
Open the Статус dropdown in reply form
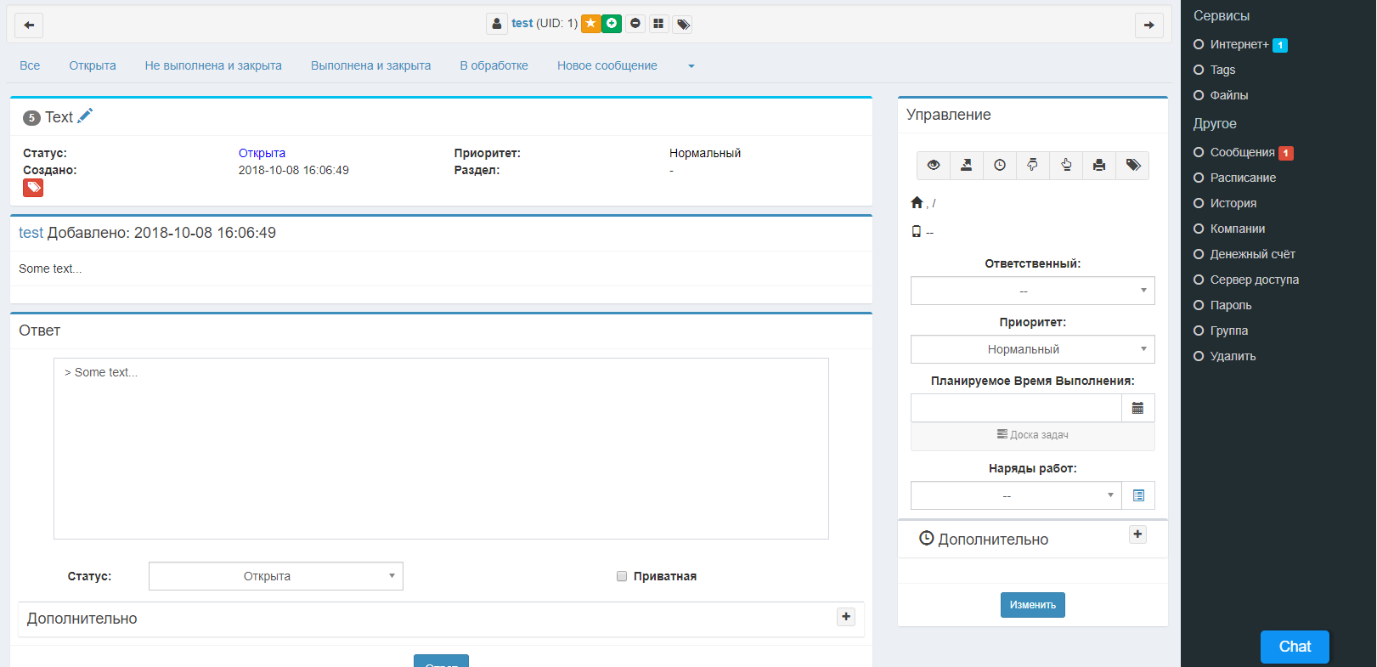275,576
